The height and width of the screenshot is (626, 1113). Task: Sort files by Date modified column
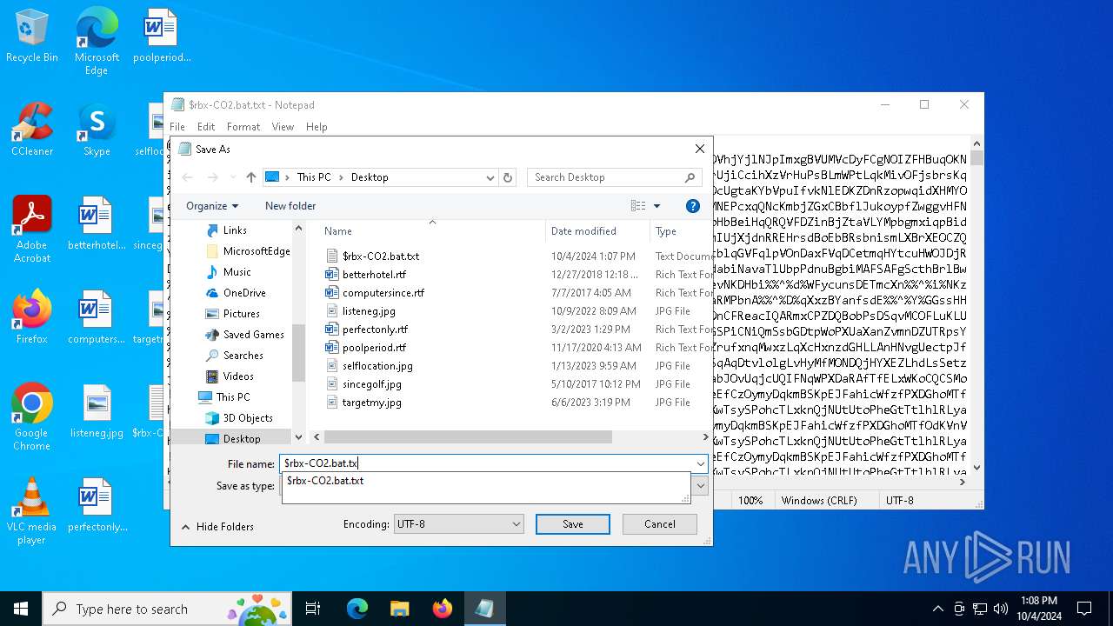[x=597, y=231]
